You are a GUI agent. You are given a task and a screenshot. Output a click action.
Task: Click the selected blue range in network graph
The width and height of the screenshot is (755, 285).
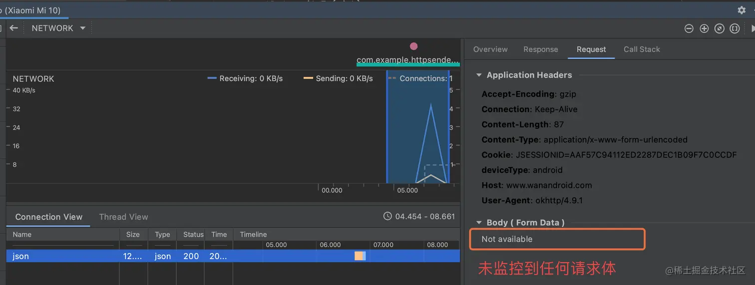[418, 127]
